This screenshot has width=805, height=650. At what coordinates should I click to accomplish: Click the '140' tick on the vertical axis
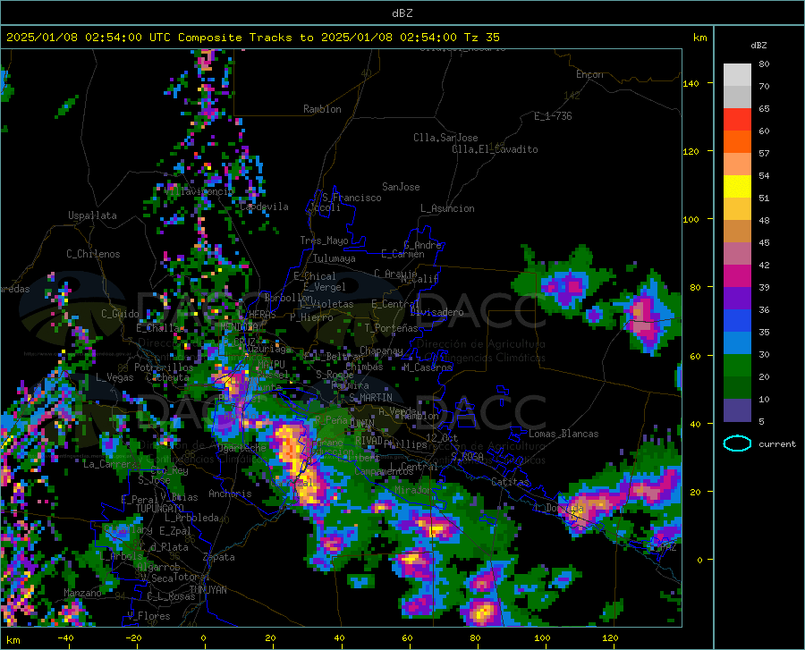(691, 83)
